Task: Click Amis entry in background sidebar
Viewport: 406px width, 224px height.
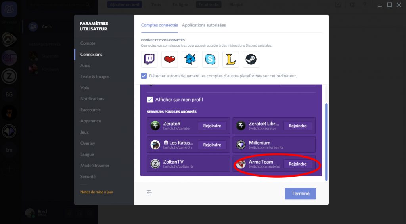Action: 47,27
